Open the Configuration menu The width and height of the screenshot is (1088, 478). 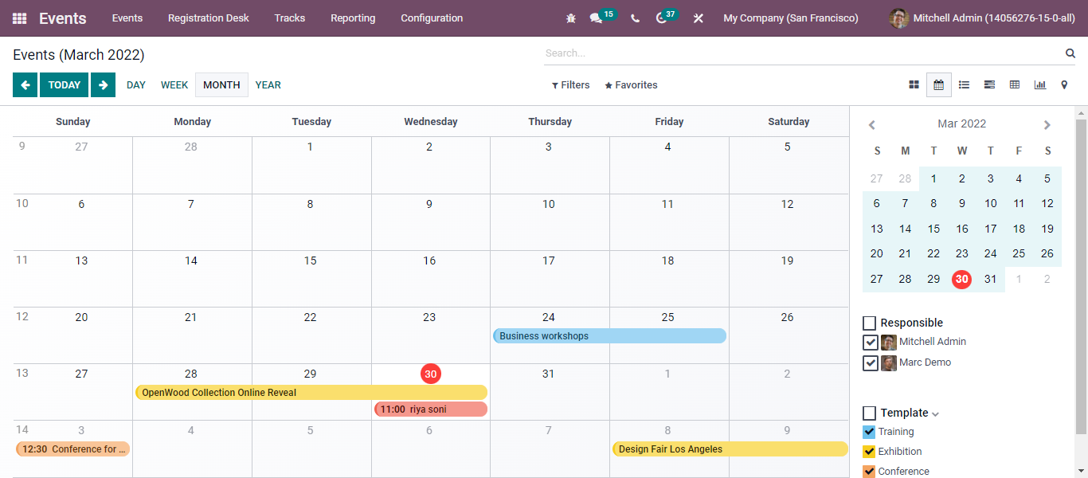click(x=432, y=18)
